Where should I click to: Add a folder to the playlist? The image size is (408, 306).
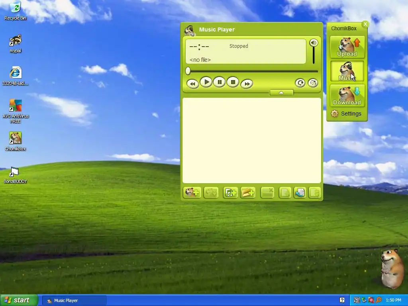pos(248,192)
